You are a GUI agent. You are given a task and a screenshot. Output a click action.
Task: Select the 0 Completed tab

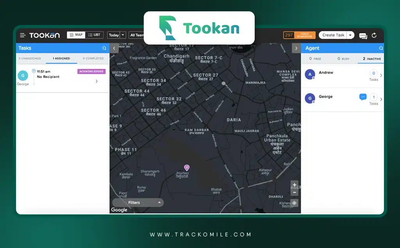point(93,59)
